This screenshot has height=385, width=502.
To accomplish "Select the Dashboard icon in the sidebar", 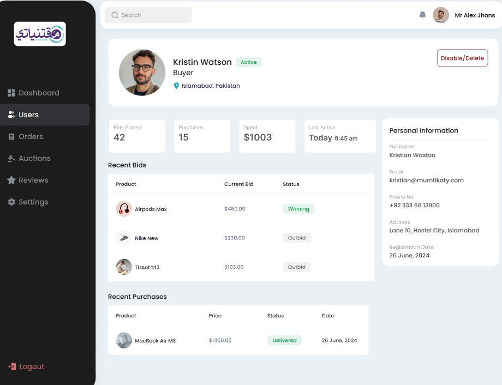I will (x=11, y=93).
